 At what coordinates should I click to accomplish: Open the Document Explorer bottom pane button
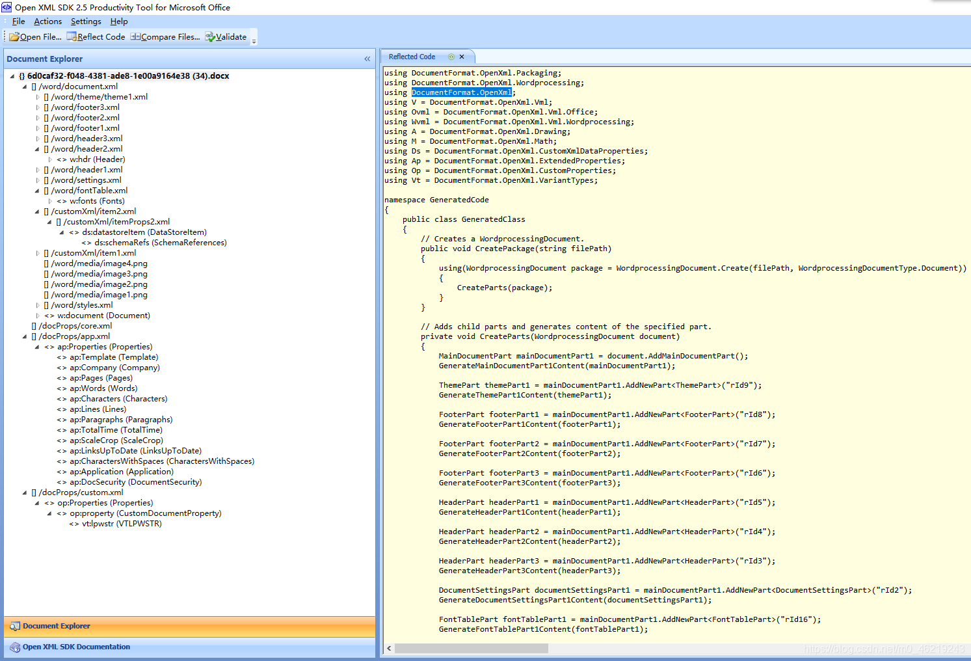pos(189,627)
